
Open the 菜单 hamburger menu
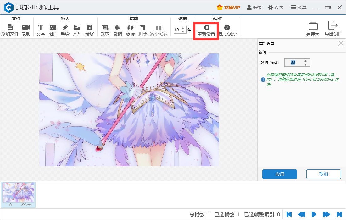pos(299,8)
